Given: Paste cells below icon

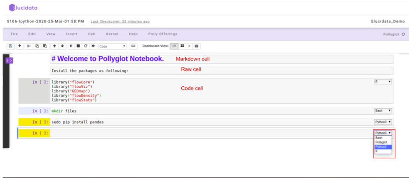Looking at the screenshot, I should pos(45,46).
